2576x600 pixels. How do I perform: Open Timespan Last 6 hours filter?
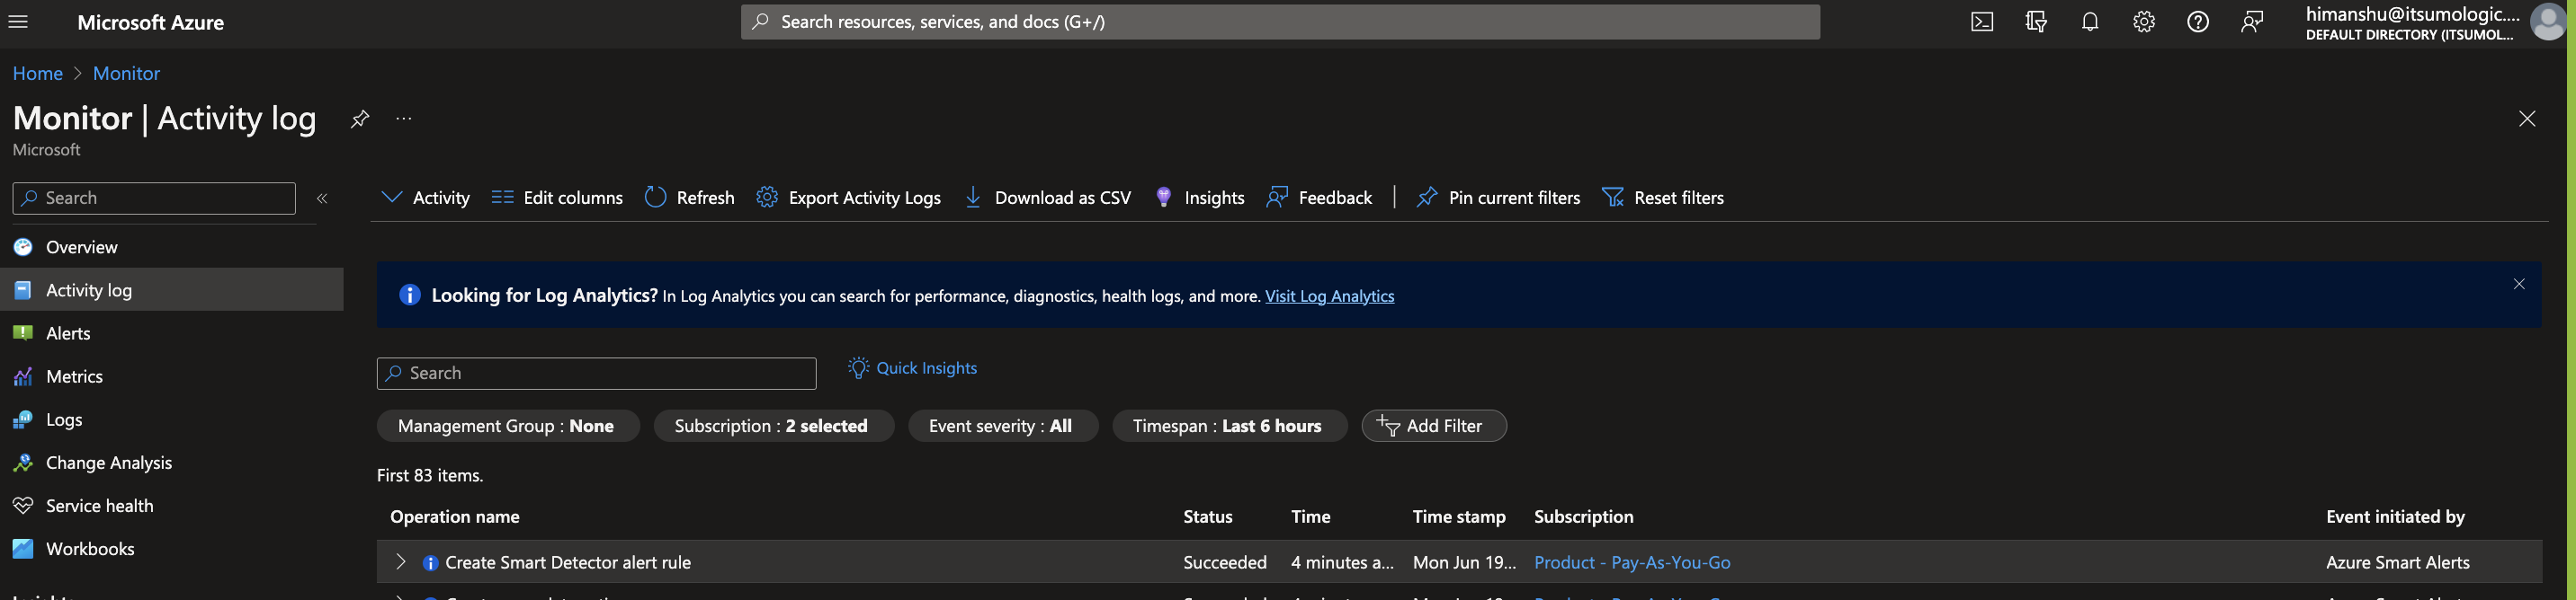(x=1228, y=427)
